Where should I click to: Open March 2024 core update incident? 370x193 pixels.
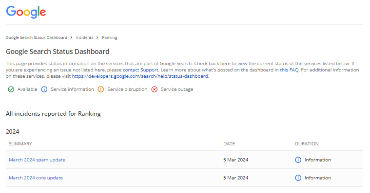(36, 178)
